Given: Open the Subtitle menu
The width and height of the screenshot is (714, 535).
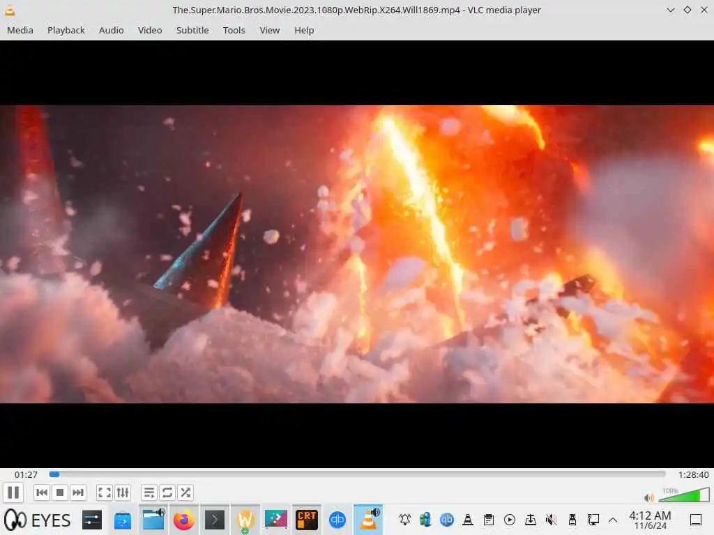Looking at the screenshot, I should pos(192,30).
